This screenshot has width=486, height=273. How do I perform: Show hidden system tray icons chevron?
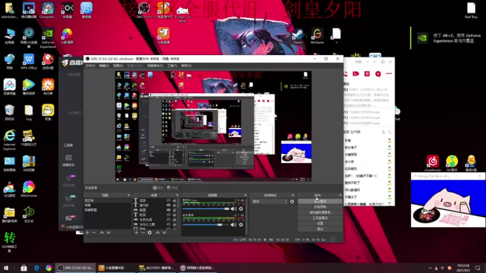[430, 268]
